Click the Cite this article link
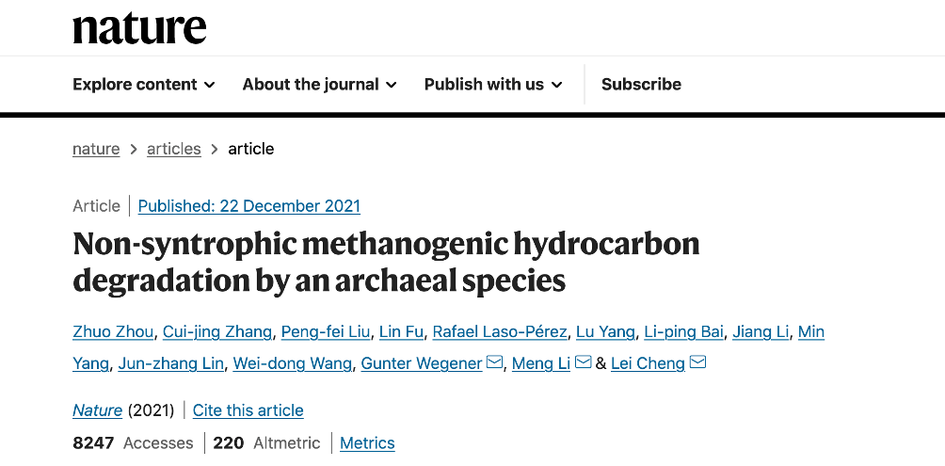This screenshot has height=466, width=945. [248, 410]
